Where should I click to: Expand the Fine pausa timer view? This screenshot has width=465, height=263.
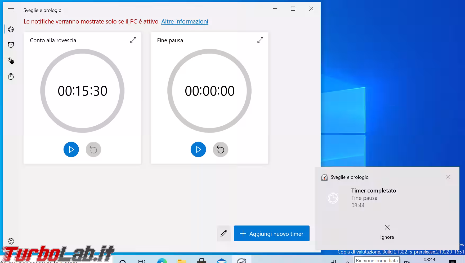tap(260, 40)
